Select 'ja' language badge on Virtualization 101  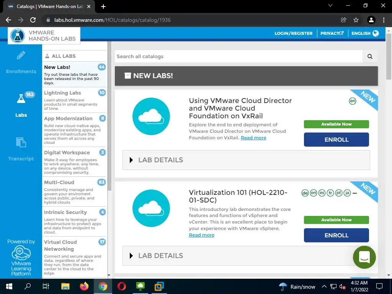pos(347,193)
